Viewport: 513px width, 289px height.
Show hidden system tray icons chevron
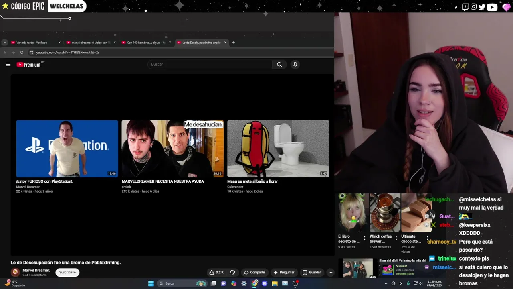(386, 283)
